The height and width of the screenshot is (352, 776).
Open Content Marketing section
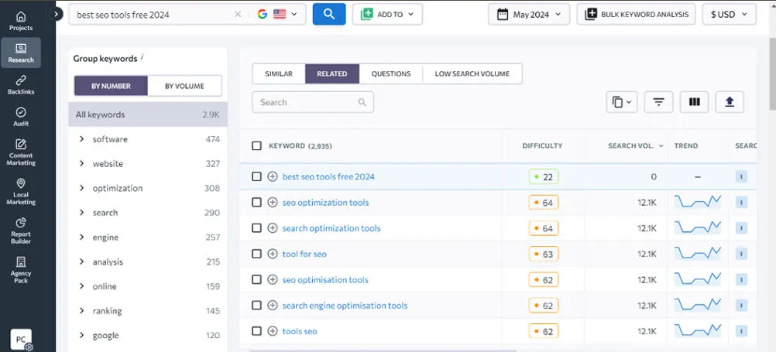pyautogui.click(x=21, y=152)
